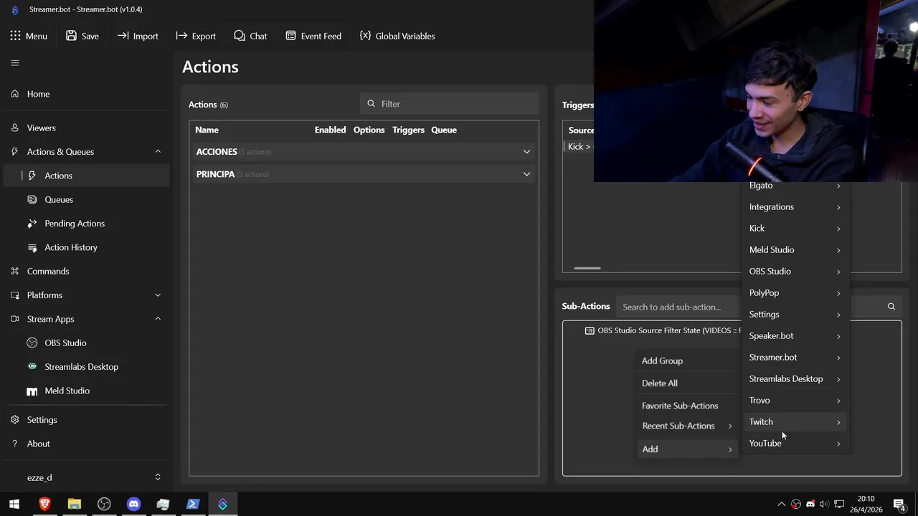Image resolution: width=918 pixels, height=516 pixels.
Task: Open File Explorer in the taskbar
Action: [x=74, y=504]
